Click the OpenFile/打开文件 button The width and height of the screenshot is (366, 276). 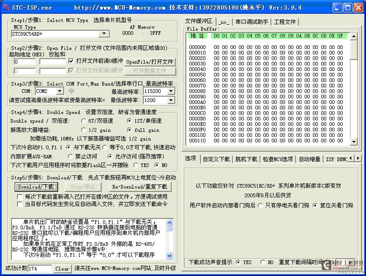coord(150,61)
